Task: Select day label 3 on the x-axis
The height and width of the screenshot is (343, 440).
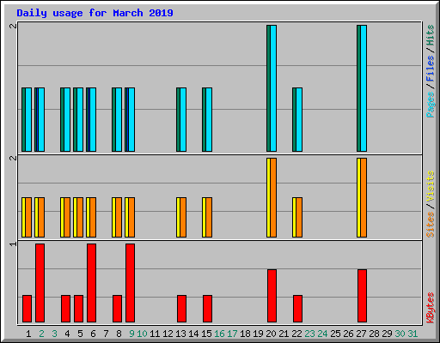Action: pos(54,334)
